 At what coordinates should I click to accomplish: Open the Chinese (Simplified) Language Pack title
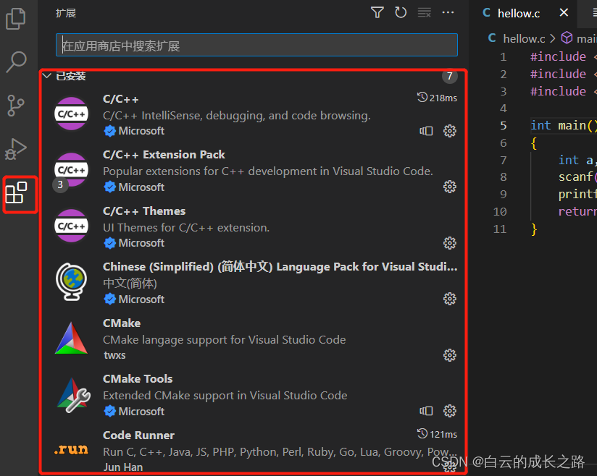coord(280,267)
